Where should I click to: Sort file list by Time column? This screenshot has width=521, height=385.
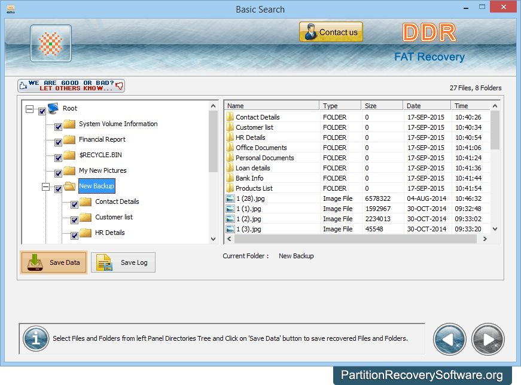[471, 106]
